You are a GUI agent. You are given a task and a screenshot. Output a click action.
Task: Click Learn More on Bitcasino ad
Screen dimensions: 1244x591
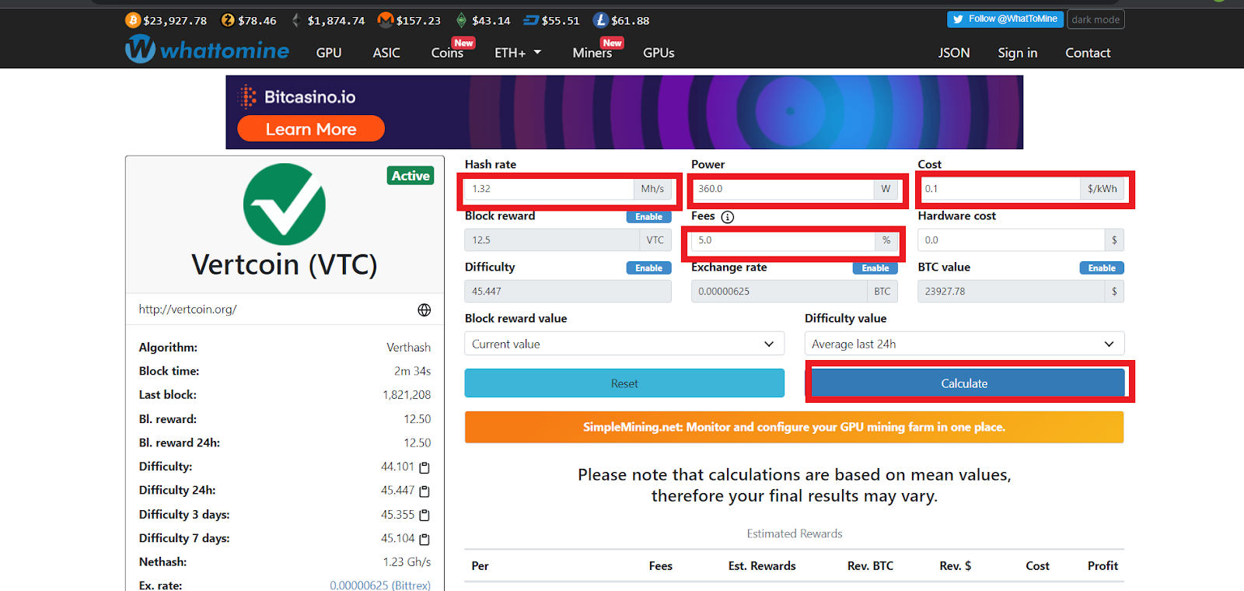(311, 129)
